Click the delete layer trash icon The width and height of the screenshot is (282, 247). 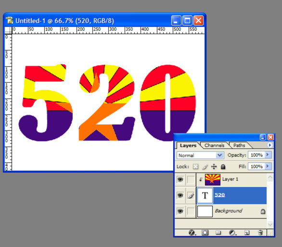260,233
